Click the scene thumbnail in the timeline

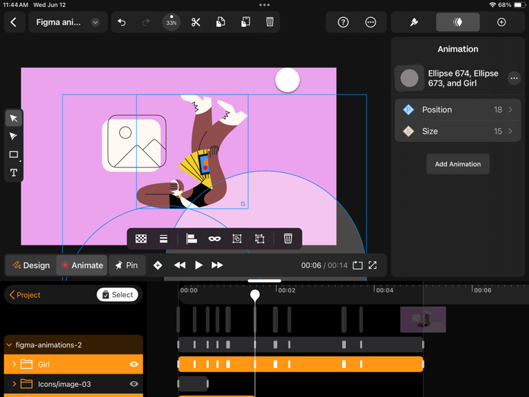click(423, 319)
